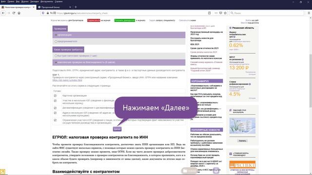The height and width of the screenshot is (175, 312).
Task: Open reader view icon in address bar
Action: click(x=209, y=13)
